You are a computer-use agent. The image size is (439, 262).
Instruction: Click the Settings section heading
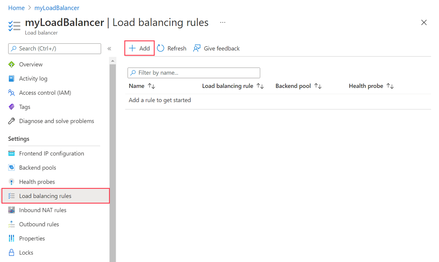pyautogui.click(x=19, y=139)
